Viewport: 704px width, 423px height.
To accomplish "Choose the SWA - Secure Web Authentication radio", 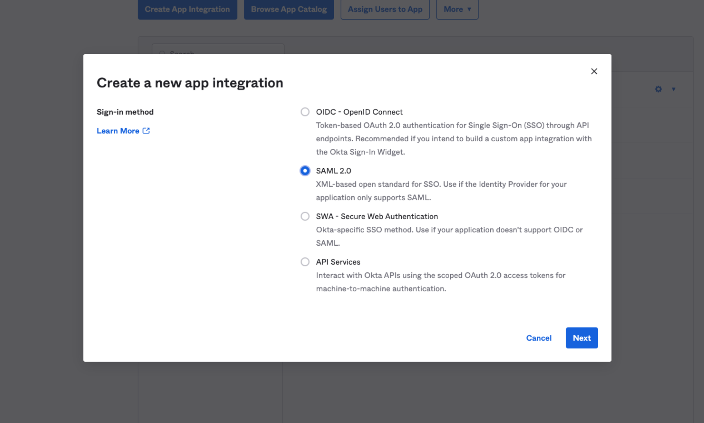I will click(305, 216).
